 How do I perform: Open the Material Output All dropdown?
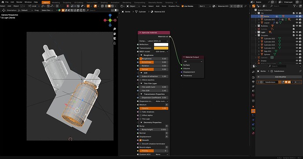[x=193, y=61]
